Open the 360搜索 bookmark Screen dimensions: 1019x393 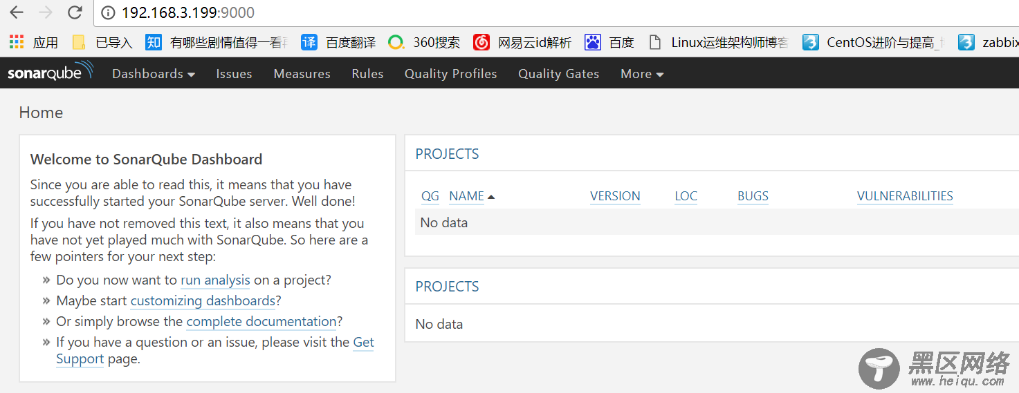pyautogui.click(x=424, y=42)
